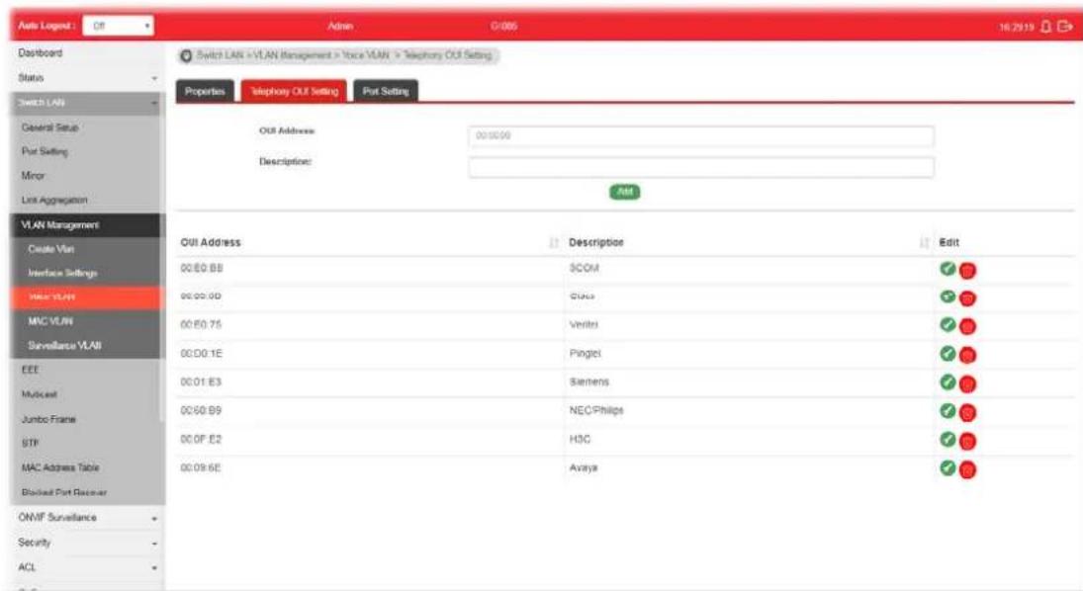
Task: Delete the Cisco OUI entry
Action: [967, 298]
